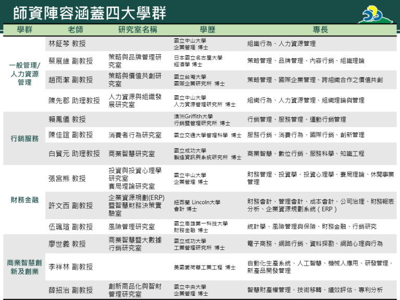Viewport: 400px width, 300px height.
Task: Click the 學歷 column header
Action: point(207,30)
